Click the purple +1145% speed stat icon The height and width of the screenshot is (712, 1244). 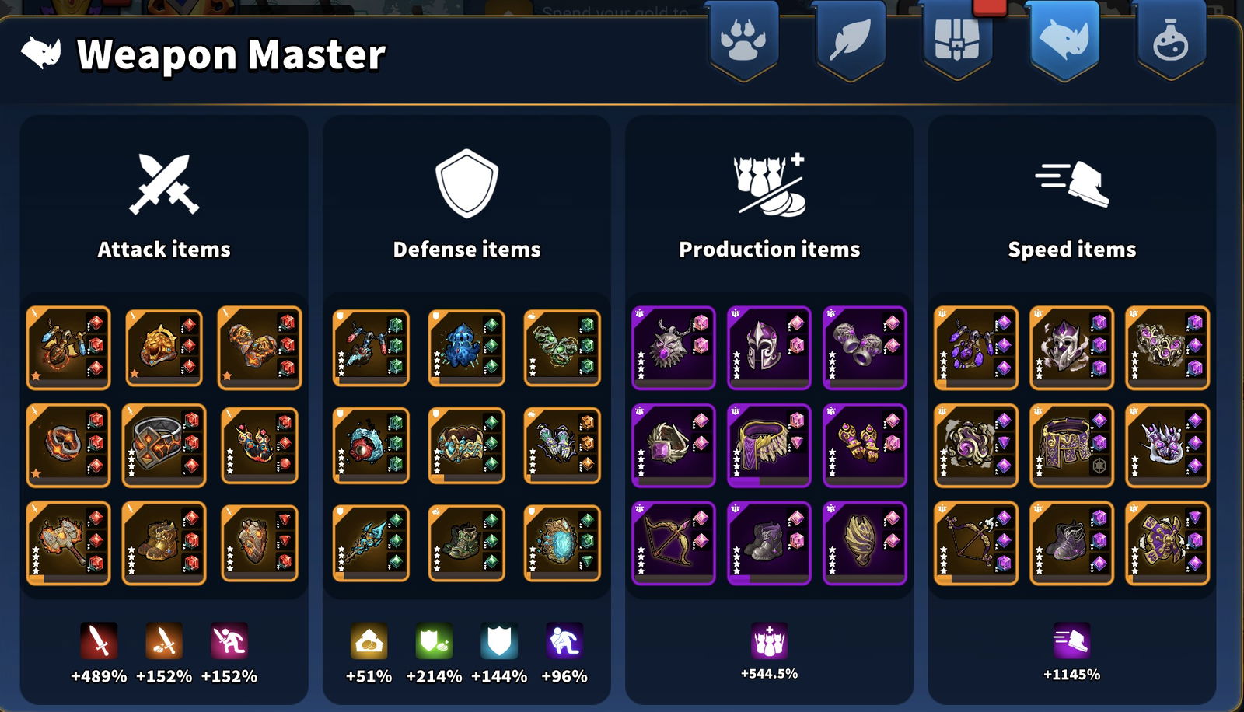1072,641
